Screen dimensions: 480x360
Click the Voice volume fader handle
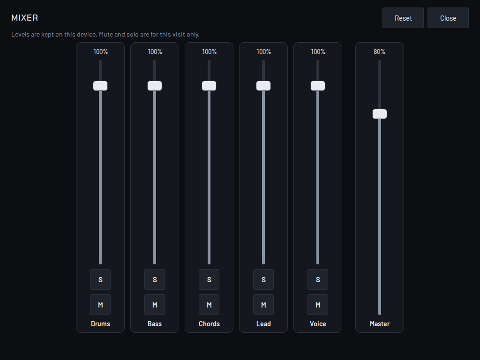(x=318, y=86)
